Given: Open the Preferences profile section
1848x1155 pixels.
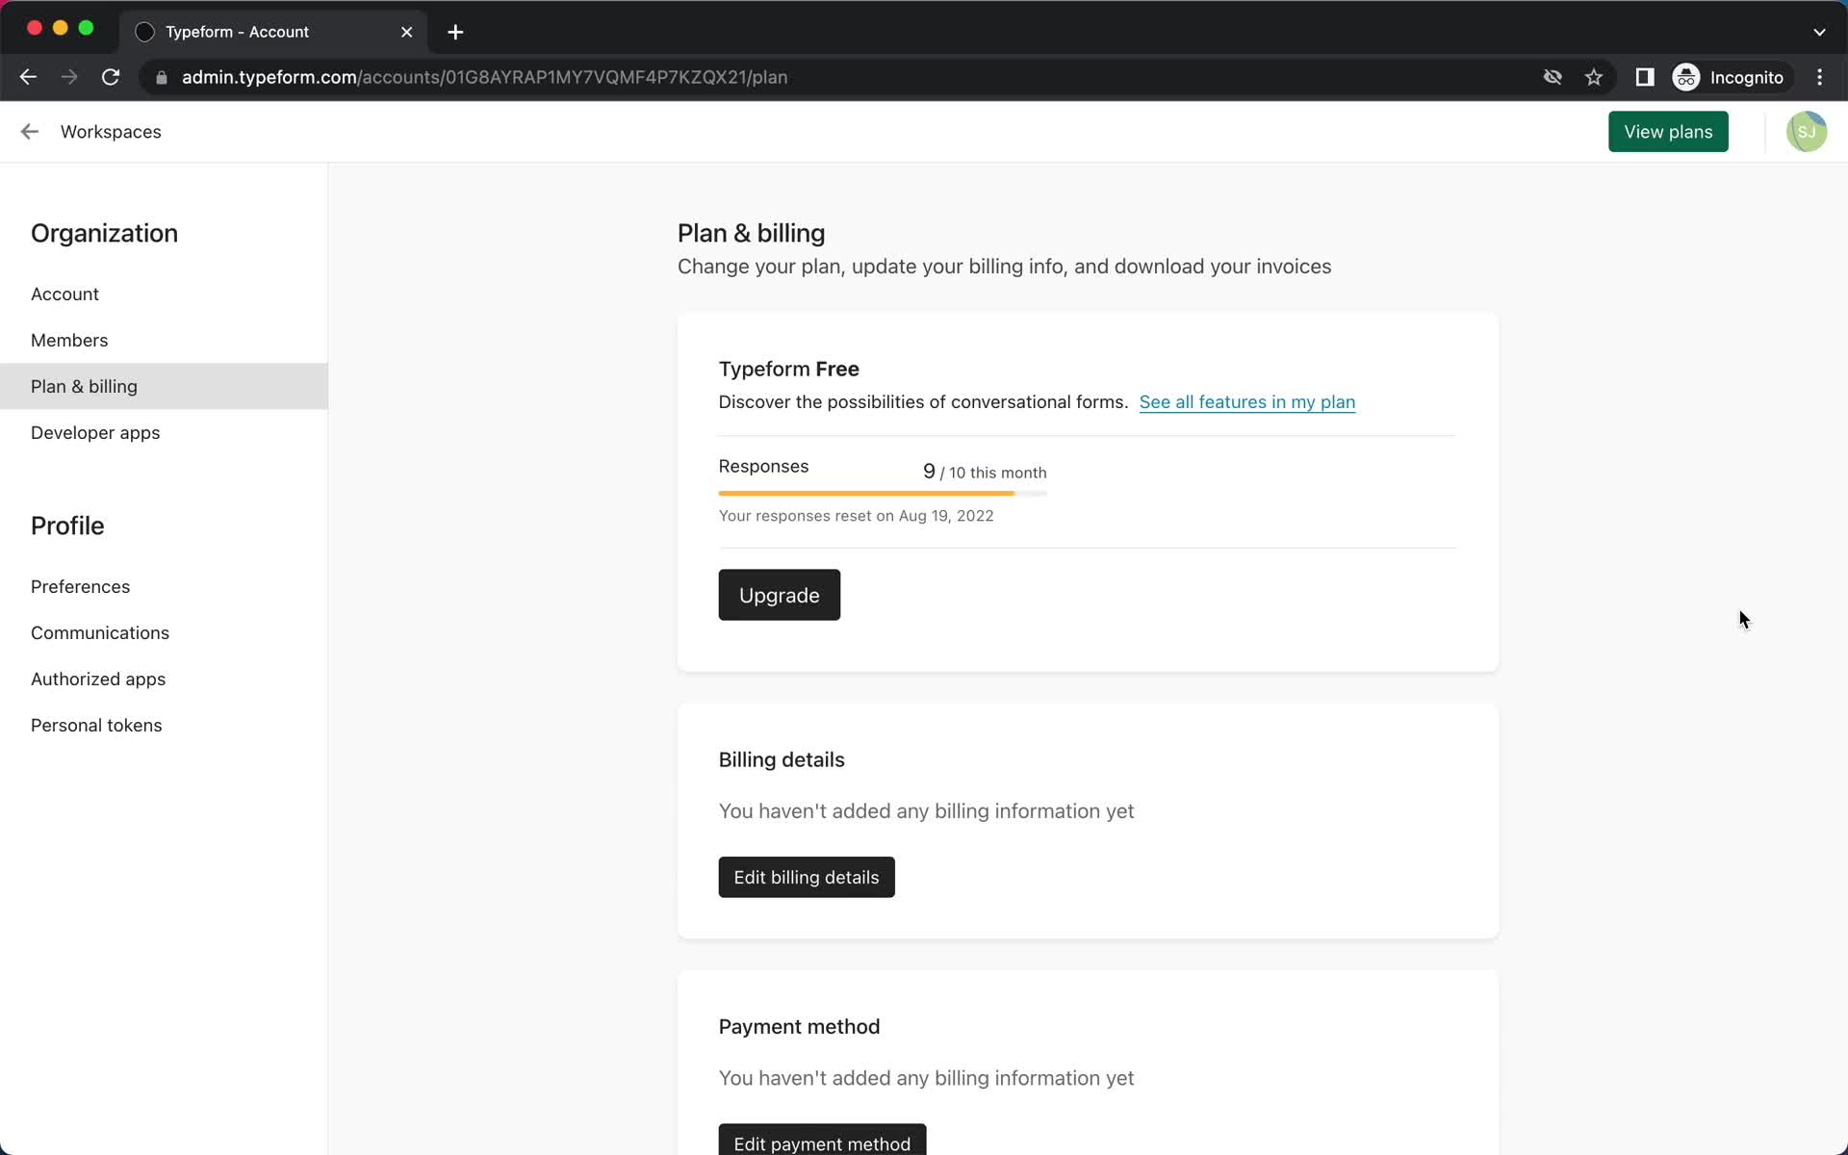Looking at the screenshot, I should coord(80,585).
